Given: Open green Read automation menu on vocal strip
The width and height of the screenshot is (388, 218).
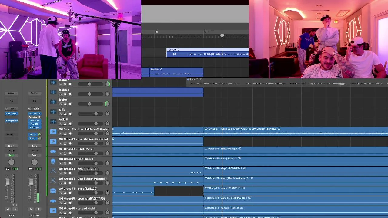Looking at the screenshot, I should coord(11,155).
